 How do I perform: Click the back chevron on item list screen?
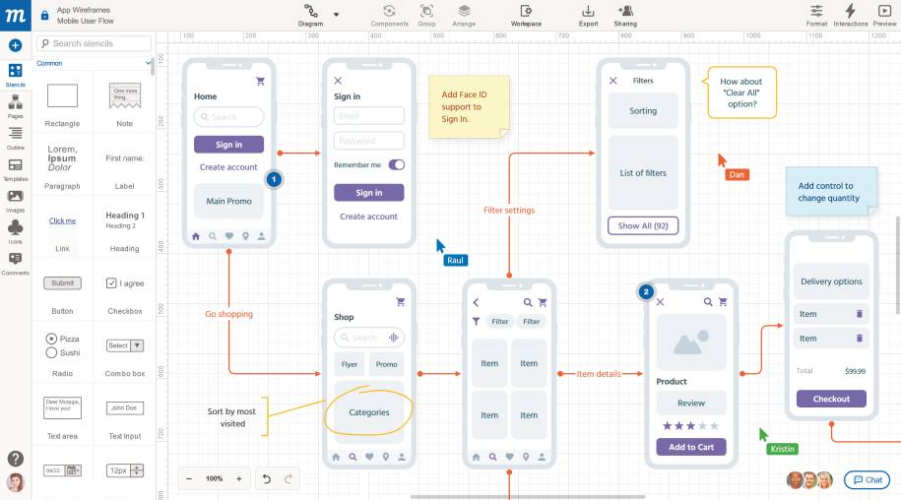click(x=476, y=302)
